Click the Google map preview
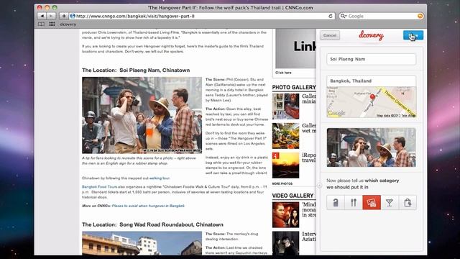This screenshot has width=460, height=259. [x=372, y=102]
